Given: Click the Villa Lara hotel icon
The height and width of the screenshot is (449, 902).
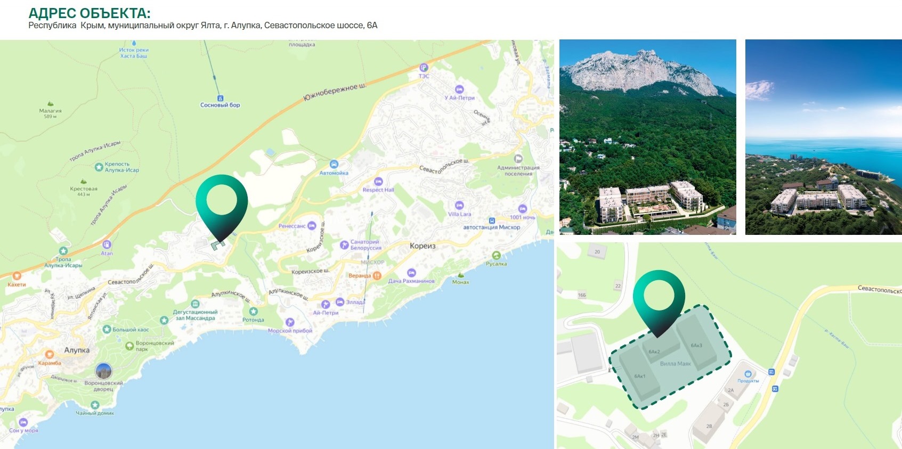Looking at the screenshot, I should (x=459, y=206).
